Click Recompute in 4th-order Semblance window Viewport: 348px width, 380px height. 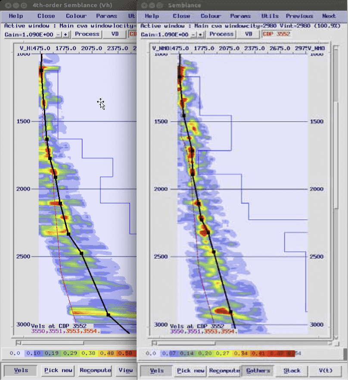[95, 371]
